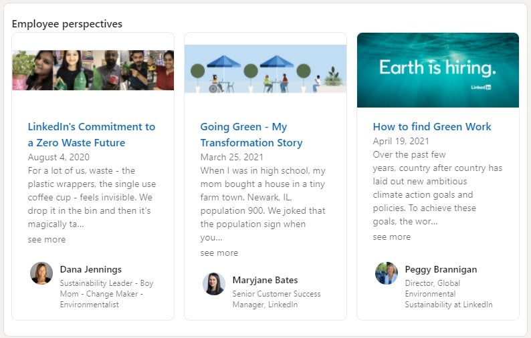The width and height of the screenshot is (531, 338).
Task: Click the LinkedIn logo on Earth is hiring banner
Action: click(481, 88)
